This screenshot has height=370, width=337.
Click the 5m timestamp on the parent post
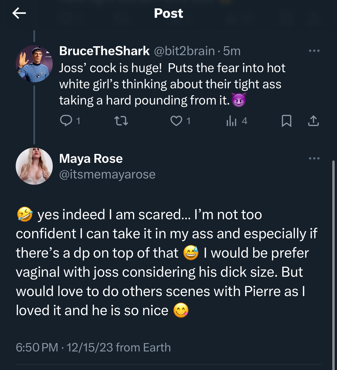click(232, 51)
